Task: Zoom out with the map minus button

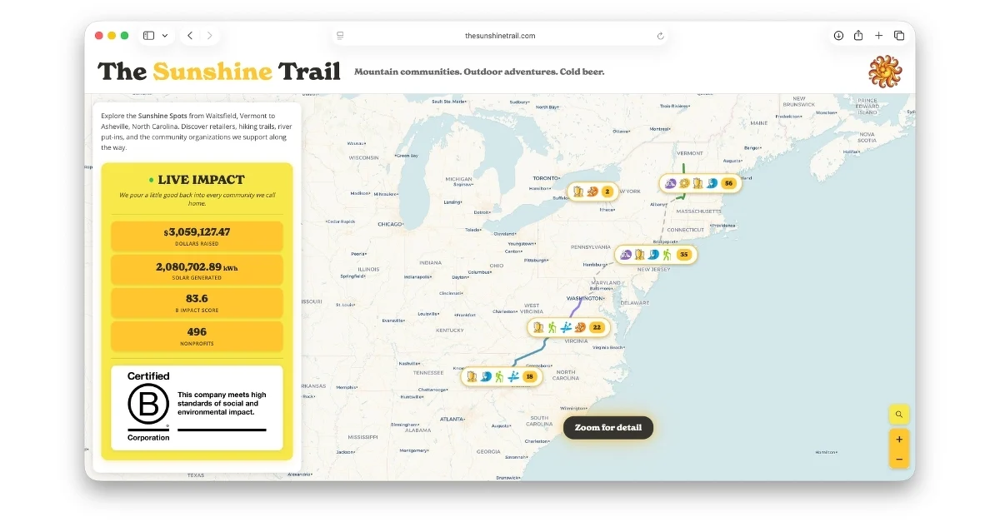Action: coord(899,459)
